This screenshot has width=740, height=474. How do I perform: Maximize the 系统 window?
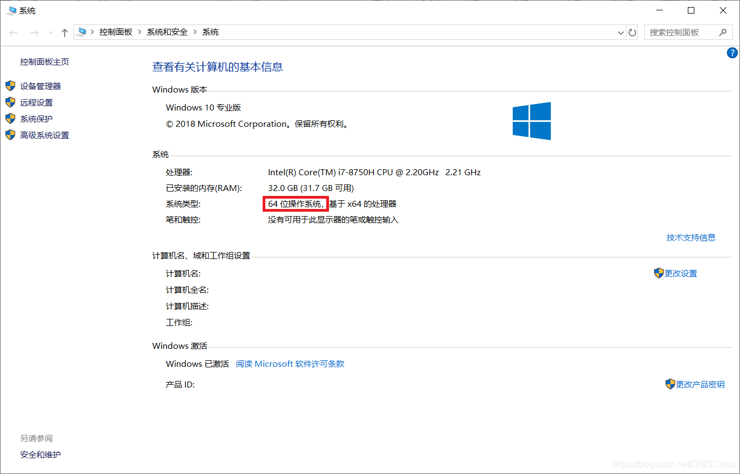(691, 10)
